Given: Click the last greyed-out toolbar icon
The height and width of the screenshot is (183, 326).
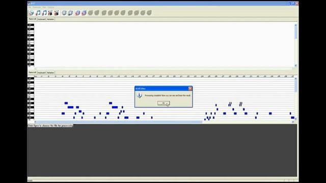Looking at the screenshot, I should click(149, 13).
